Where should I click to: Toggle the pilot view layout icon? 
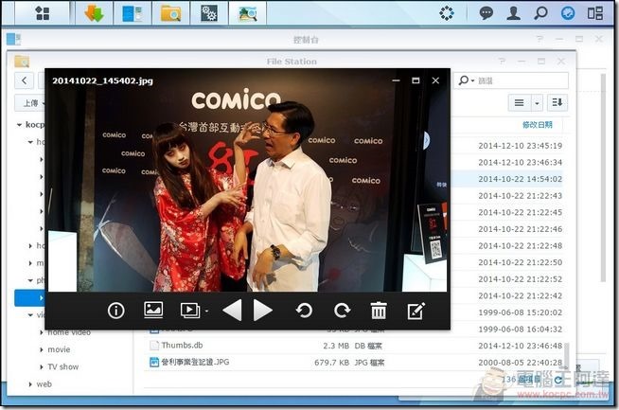(x=595, y=13)
